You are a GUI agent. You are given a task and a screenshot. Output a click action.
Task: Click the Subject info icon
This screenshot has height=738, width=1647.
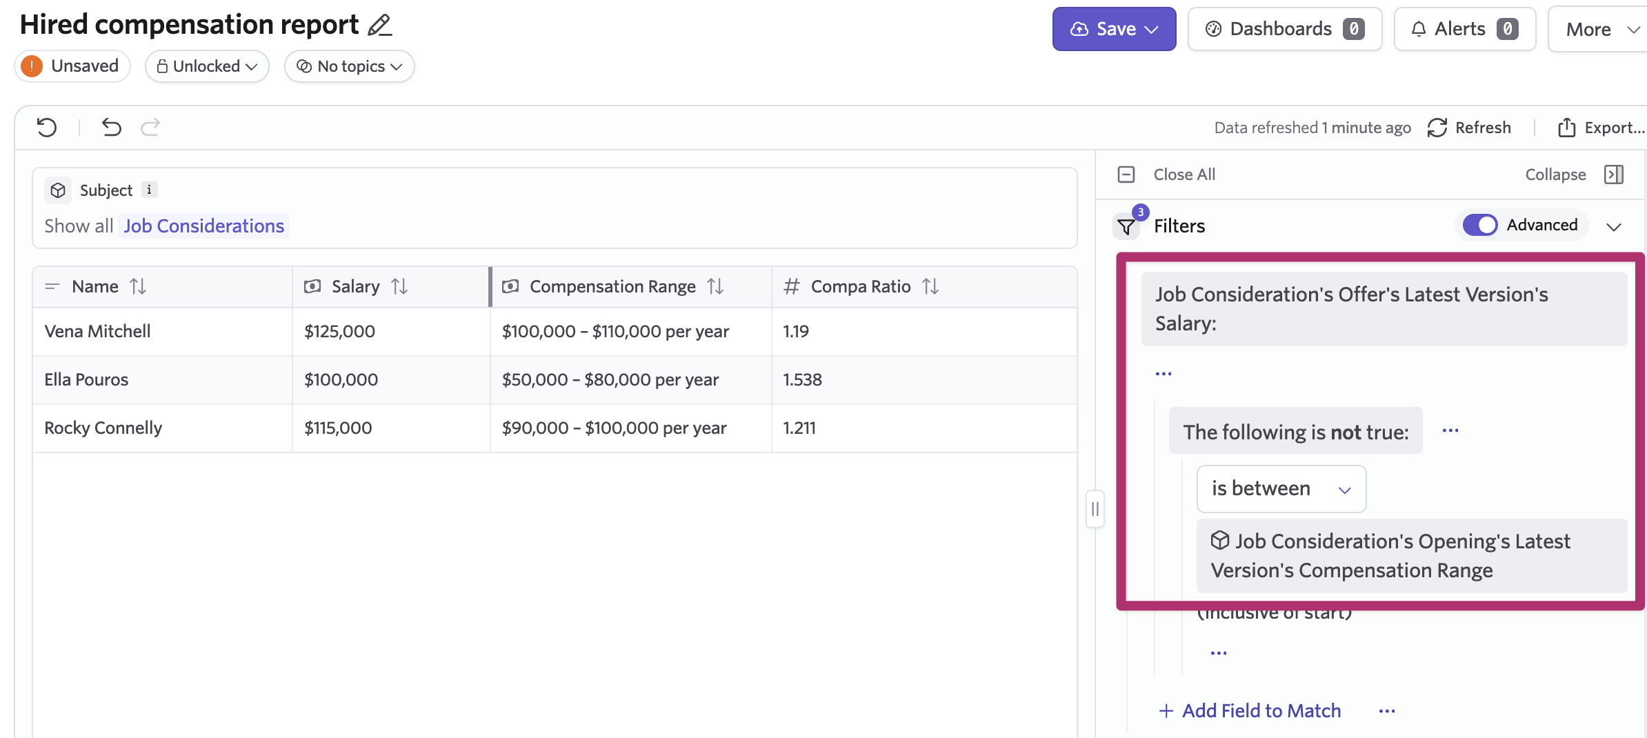(149, 190)
